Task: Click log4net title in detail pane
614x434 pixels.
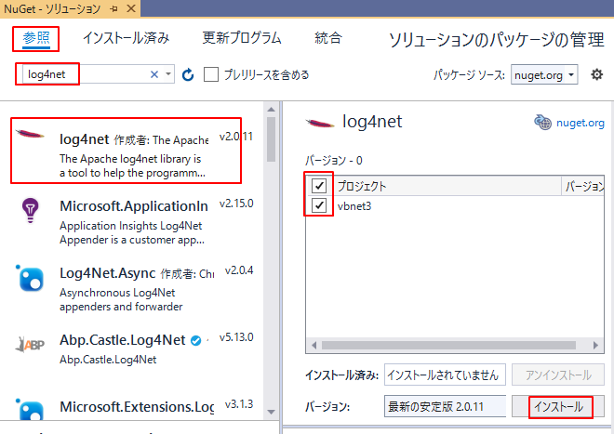Action: pos(372,122)
